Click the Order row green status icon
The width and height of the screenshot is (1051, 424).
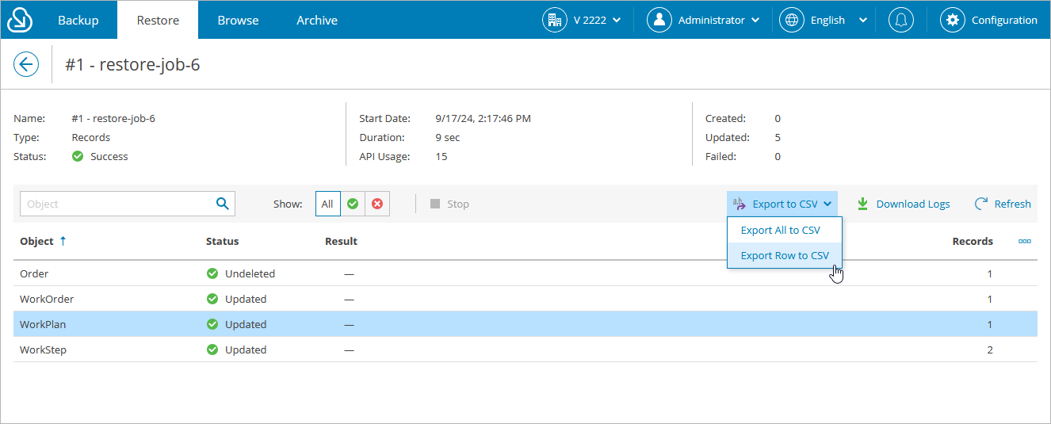point(212,273)
